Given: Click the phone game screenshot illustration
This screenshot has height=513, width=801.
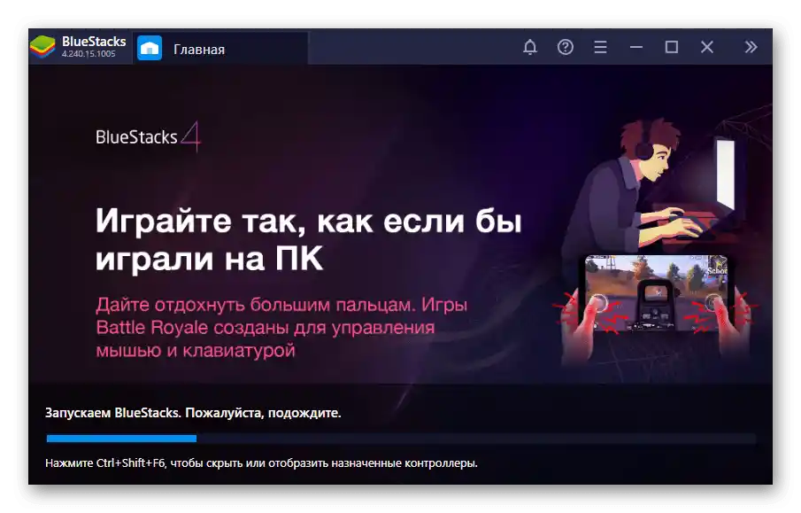Looking at the screenshot, I should (657, 293).
